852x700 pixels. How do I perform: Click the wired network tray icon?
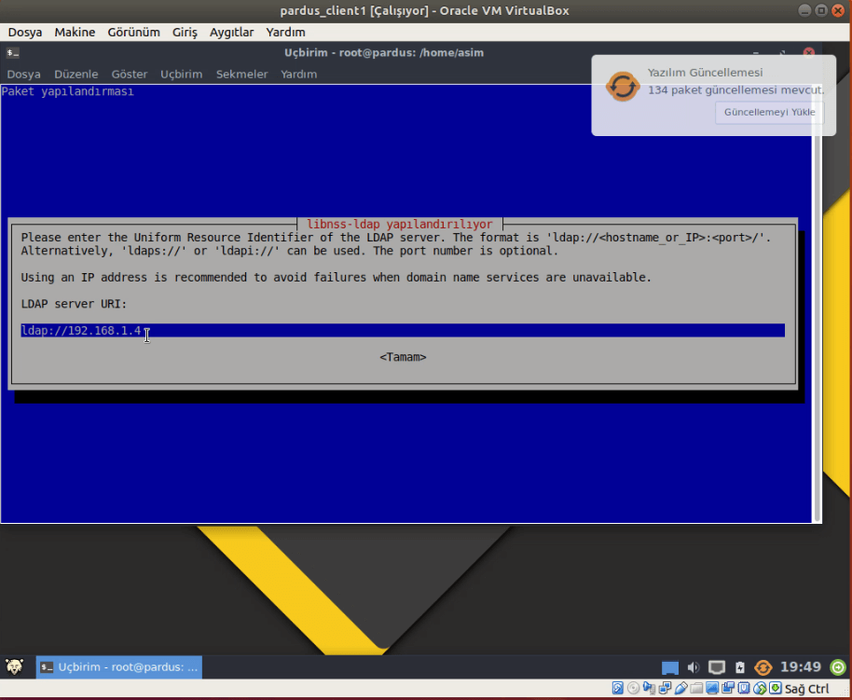(717, 667)
